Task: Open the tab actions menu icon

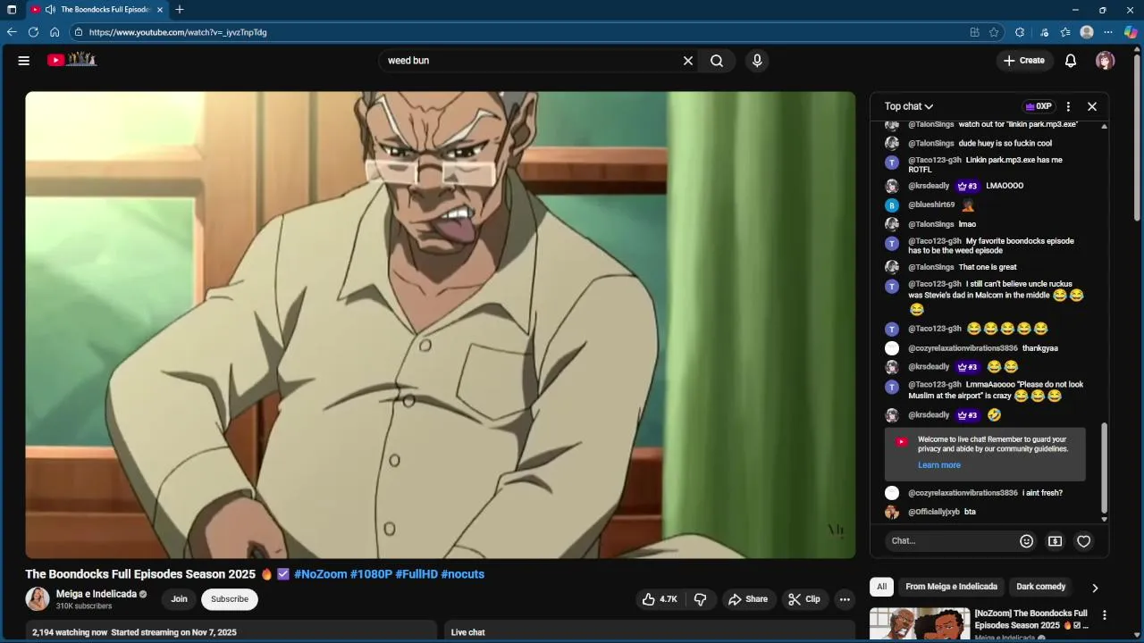Action: click(x=12, y=10)
